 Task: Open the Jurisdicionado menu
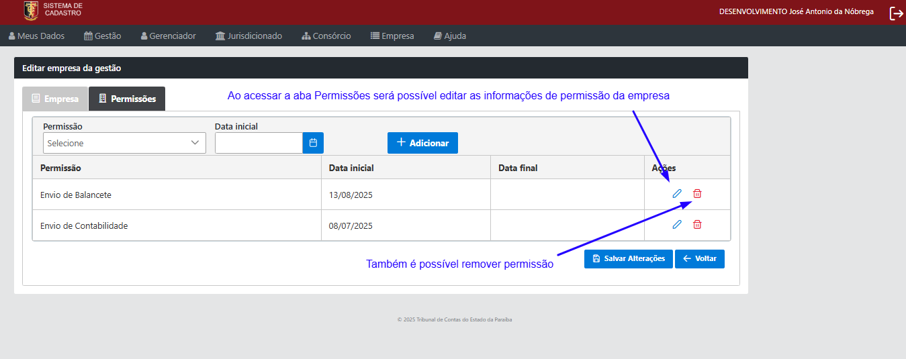tap(249, 36)
